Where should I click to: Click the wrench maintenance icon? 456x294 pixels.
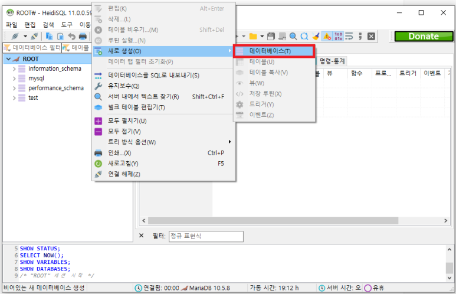(x=99, y=86)
